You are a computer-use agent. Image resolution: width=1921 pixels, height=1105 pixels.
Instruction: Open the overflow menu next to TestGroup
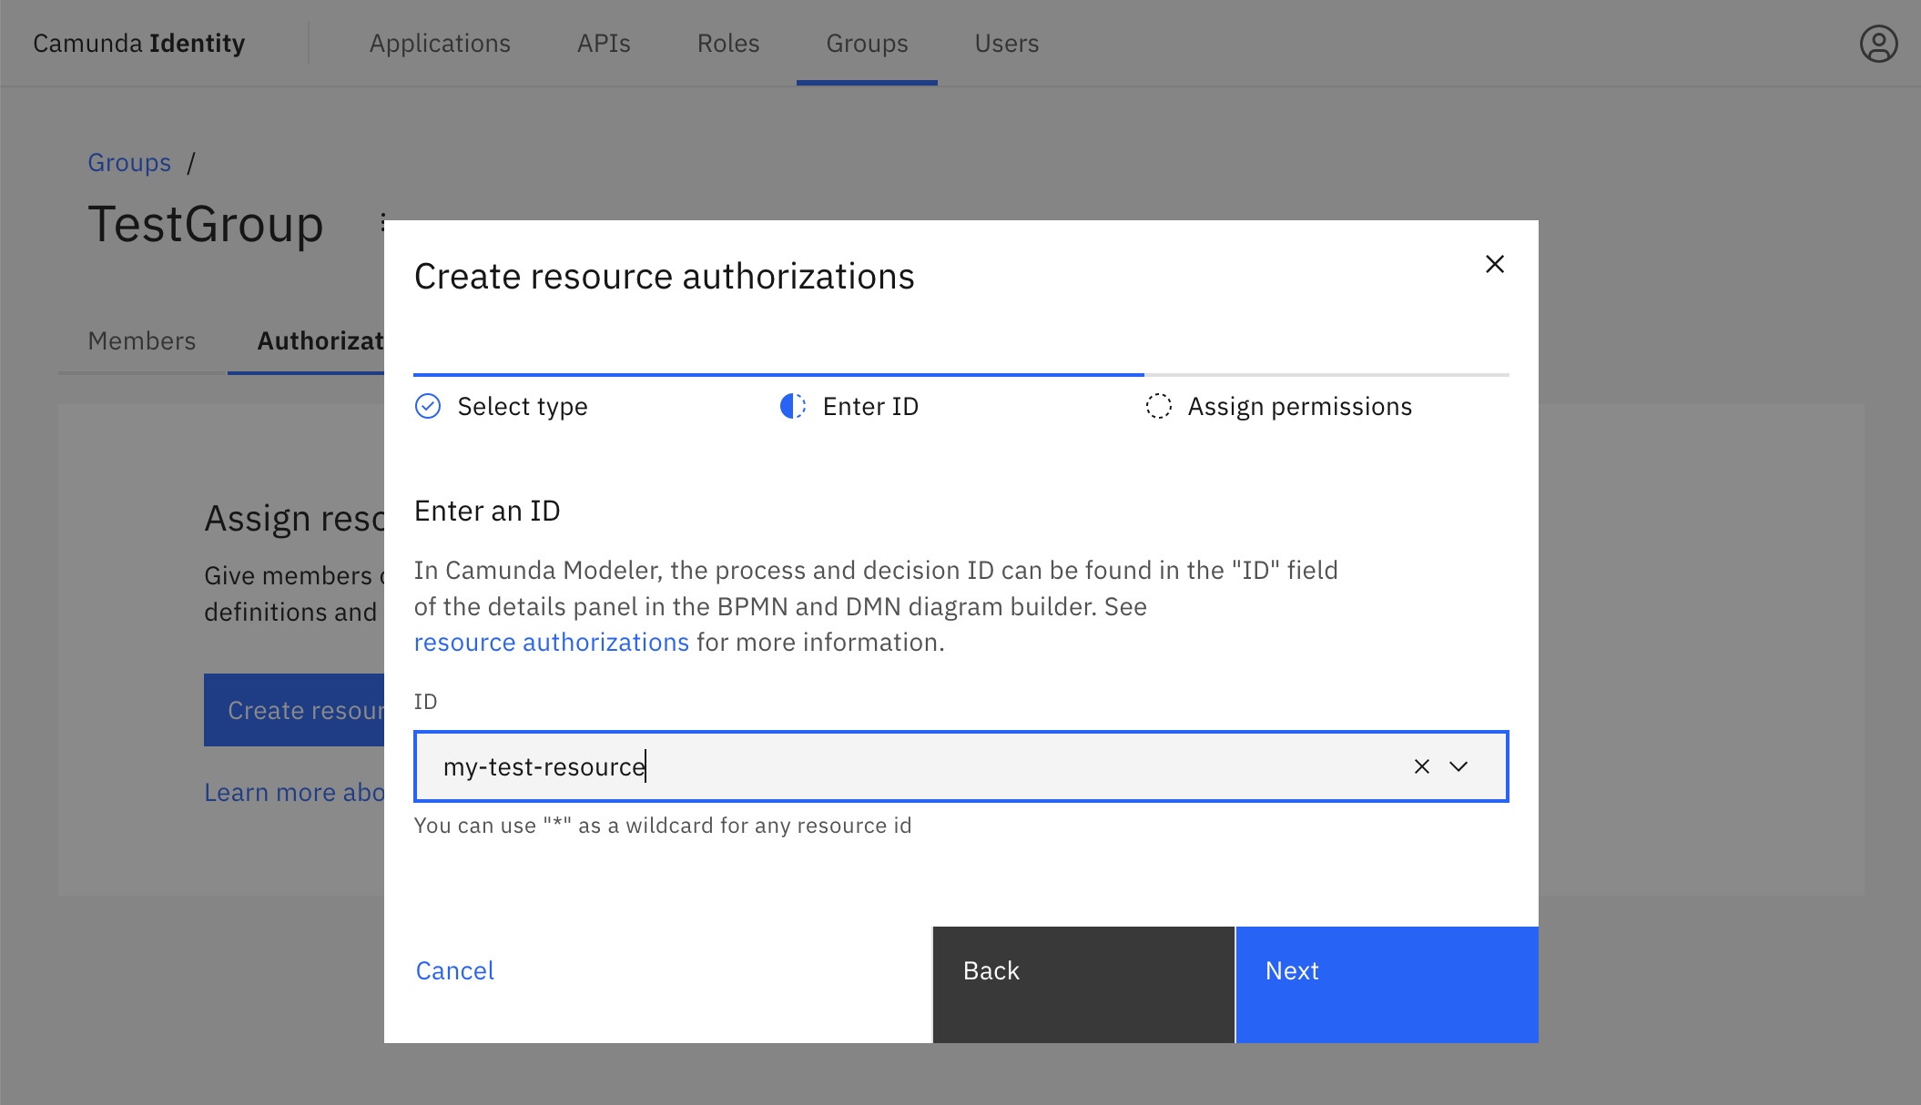pos(382,224)
